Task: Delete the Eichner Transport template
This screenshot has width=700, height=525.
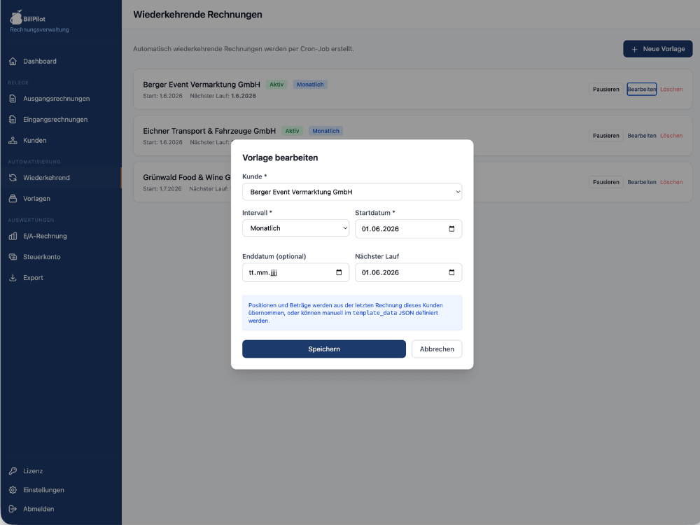Action: pos(671,136)
